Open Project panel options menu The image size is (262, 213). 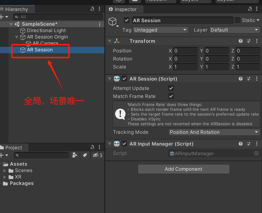(x=99, y=147)
